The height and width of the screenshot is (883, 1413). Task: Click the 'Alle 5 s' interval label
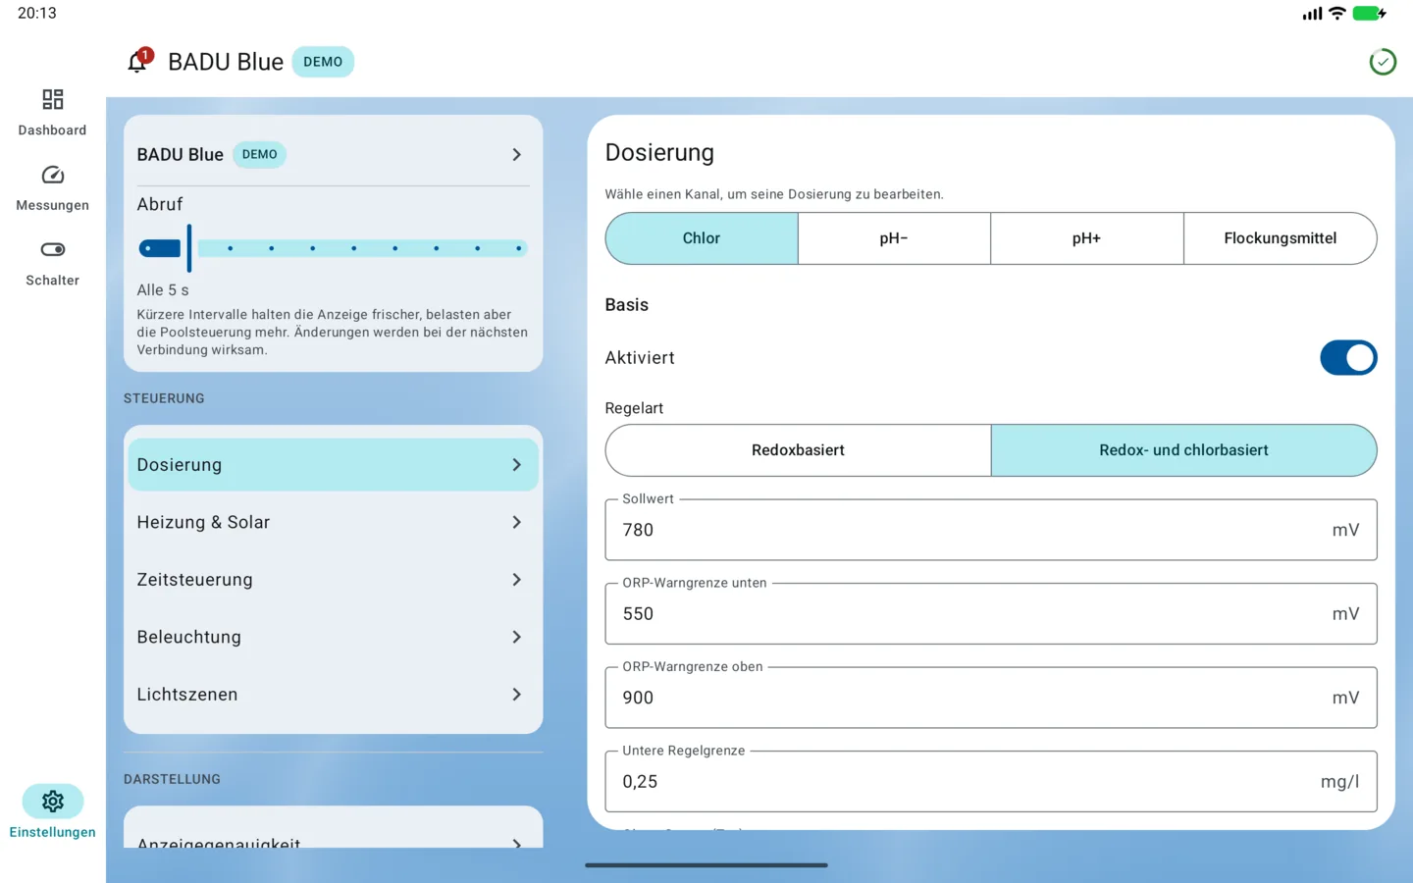coord(163,290)
